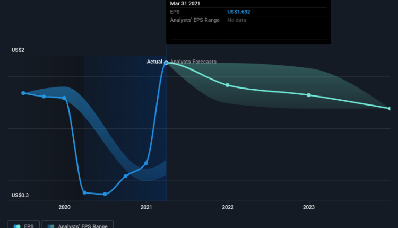398x228 pixels.
Task: Select the 2023 forecast data point
Action: [x=309, y=95]
